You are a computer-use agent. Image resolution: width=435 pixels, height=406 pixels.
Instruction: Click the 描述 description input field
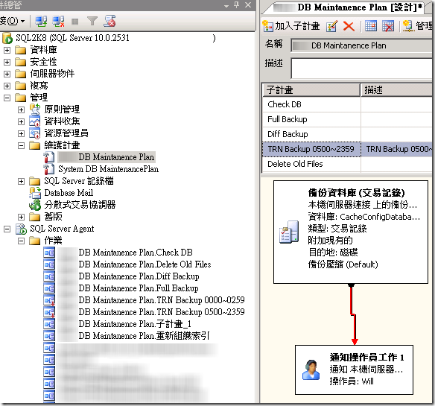(x=362, y=69)
